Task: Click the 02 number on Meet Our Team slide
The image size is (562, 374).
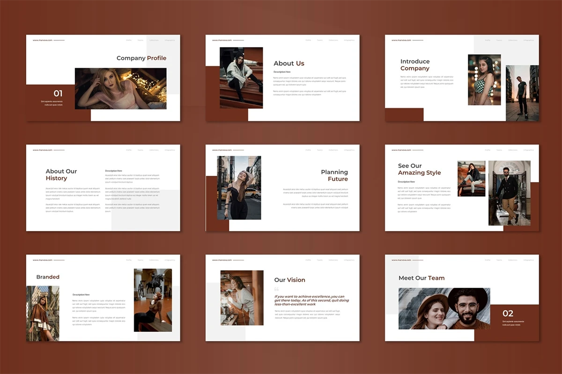Action: pyautogui.click(x=508, y=313)
